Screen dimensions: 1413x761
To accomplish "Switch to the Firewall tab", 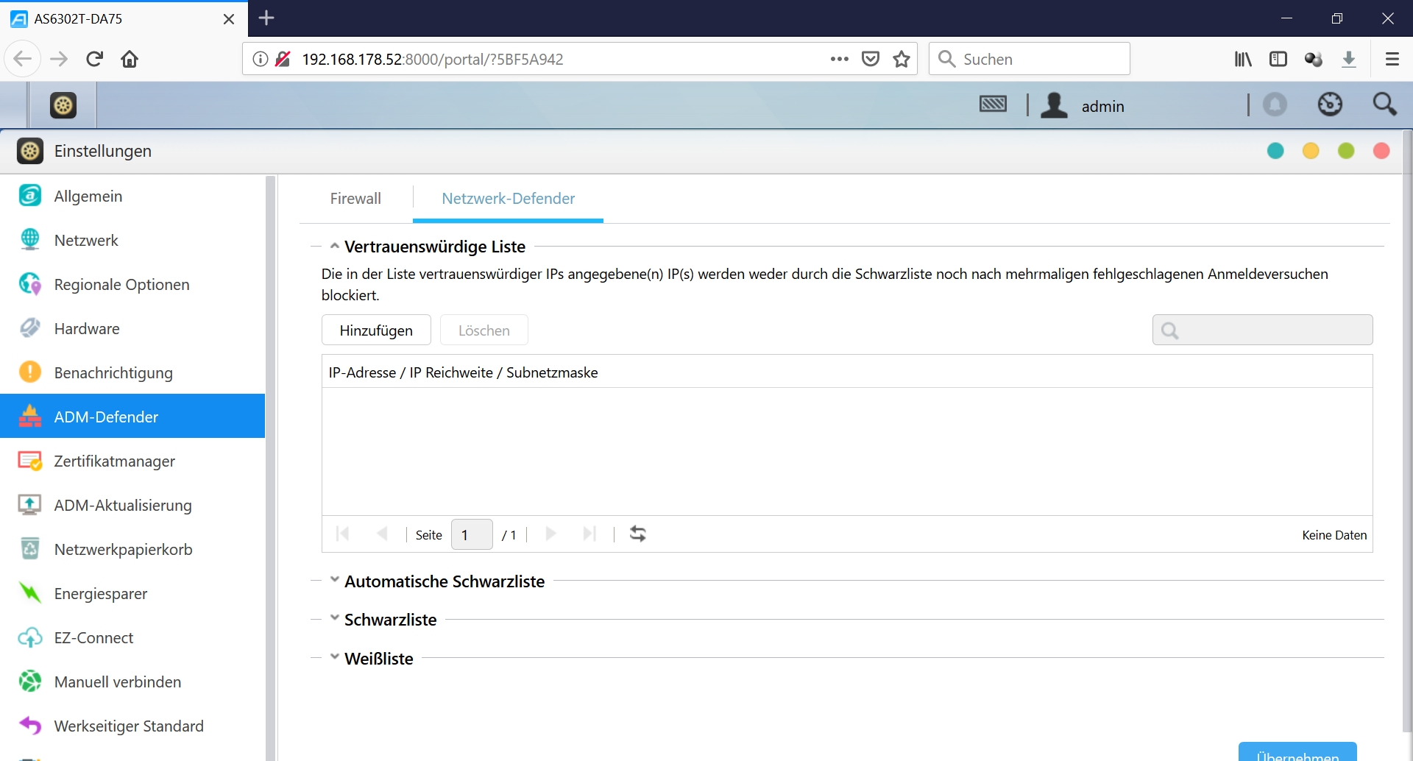I will click(355, 199).
